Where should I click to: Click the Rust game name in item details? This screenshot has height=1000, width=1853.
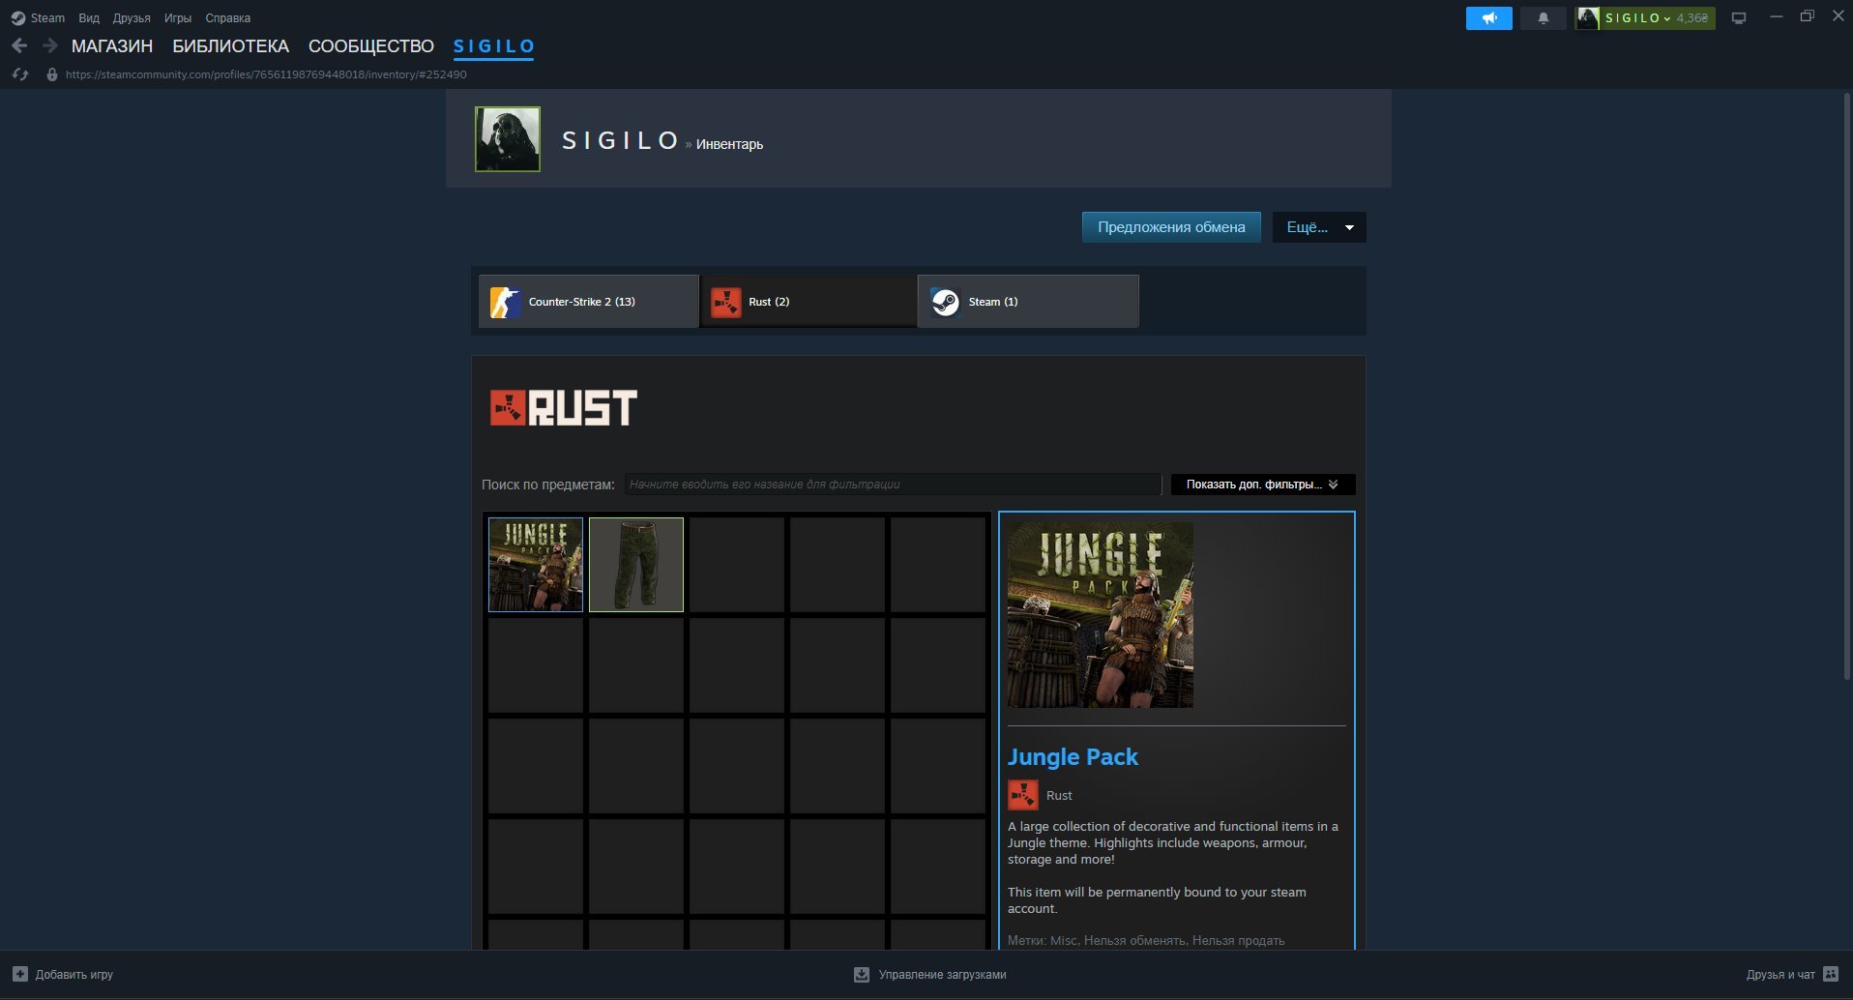point(1059,796)
